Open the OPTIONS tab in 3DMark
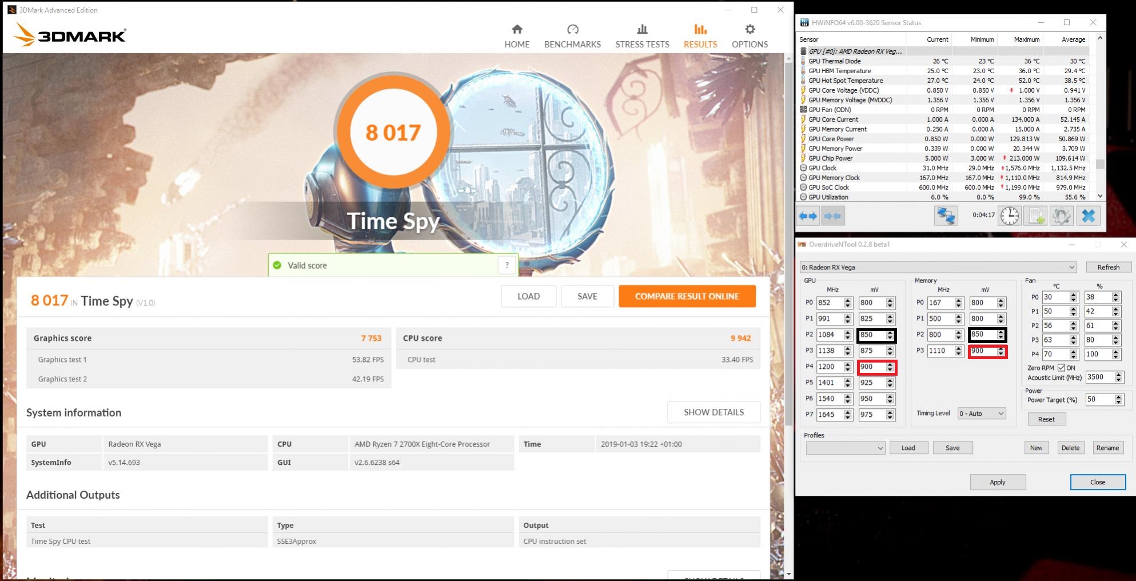The image size is (1136, 581). tap(750, 36)
